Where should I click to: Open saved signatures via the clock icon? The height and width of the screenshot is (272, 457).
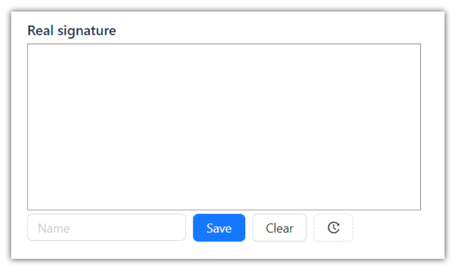click(333, 228)
